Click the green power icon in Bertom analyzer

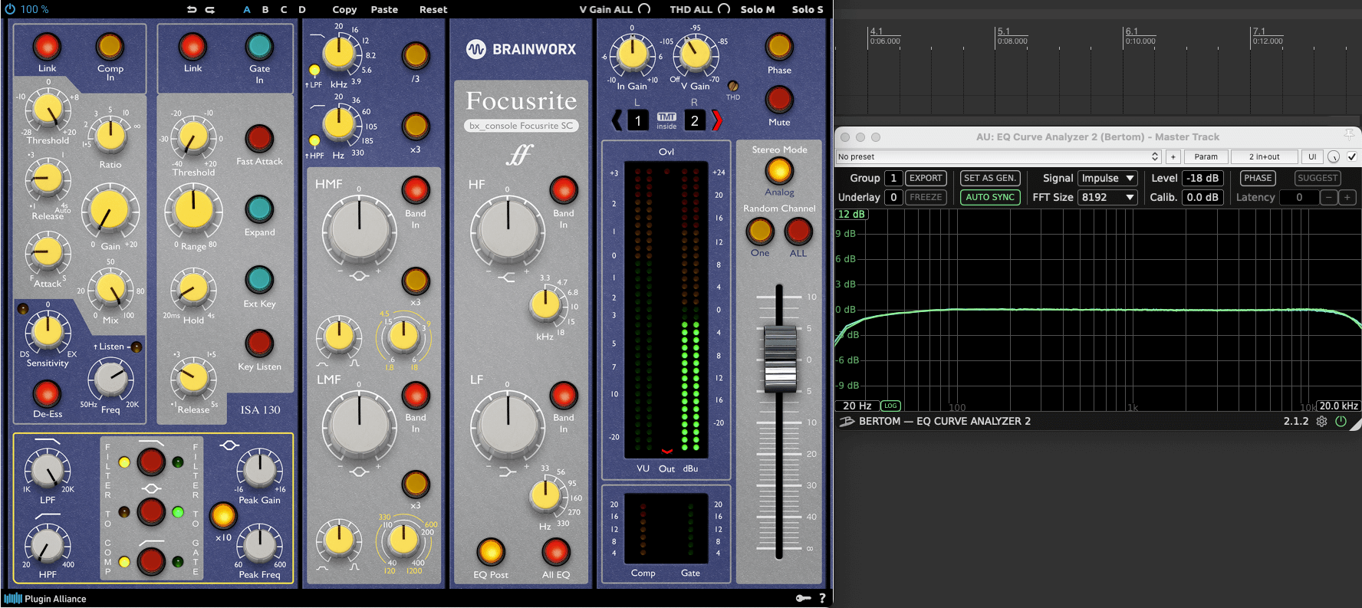(x=1341, y=421)
